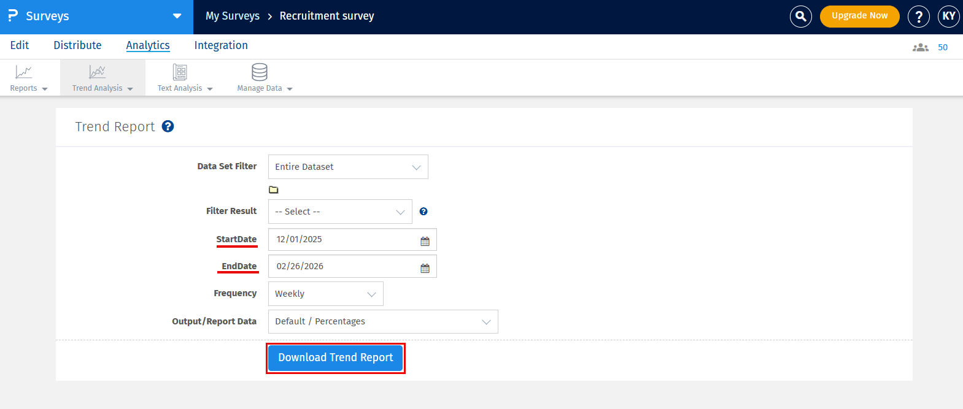Open the StartDate calendar picker icon
The width and height of the screenshot is (963, 409).
[x=425, y=241]
